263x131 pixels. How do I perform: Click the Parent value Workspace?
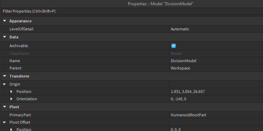point(216,68)
